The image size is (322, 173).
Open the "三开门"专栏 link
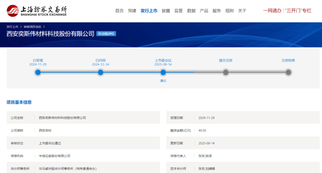[298, 11]
